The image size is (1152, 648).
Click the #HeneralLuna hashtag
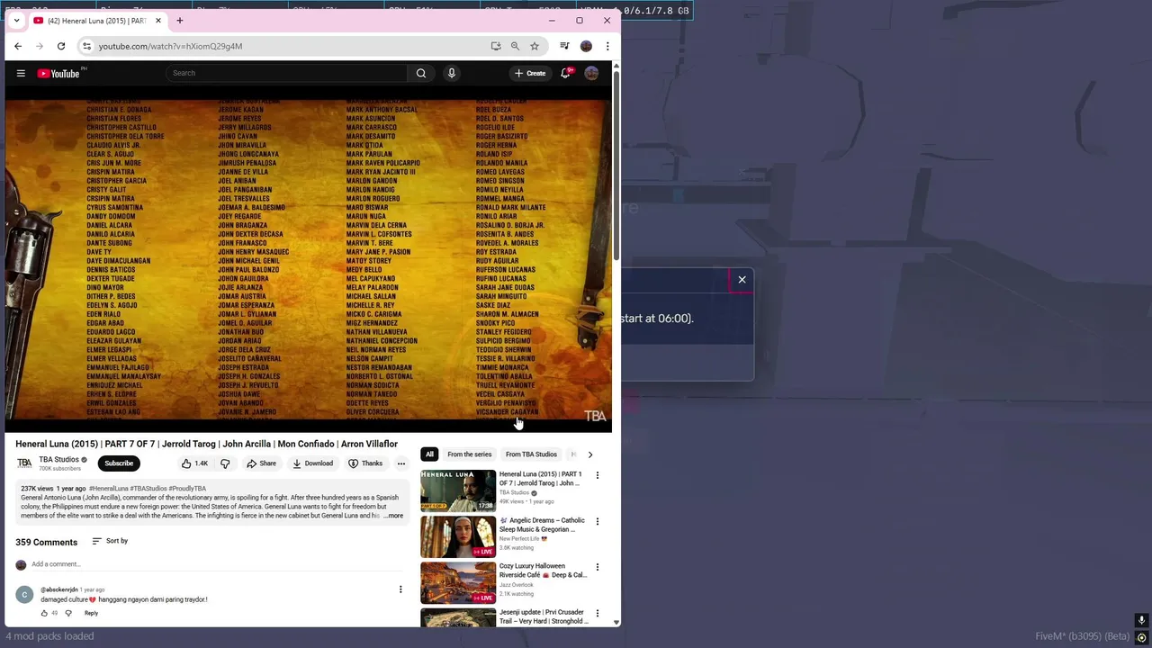click(109, 489)
